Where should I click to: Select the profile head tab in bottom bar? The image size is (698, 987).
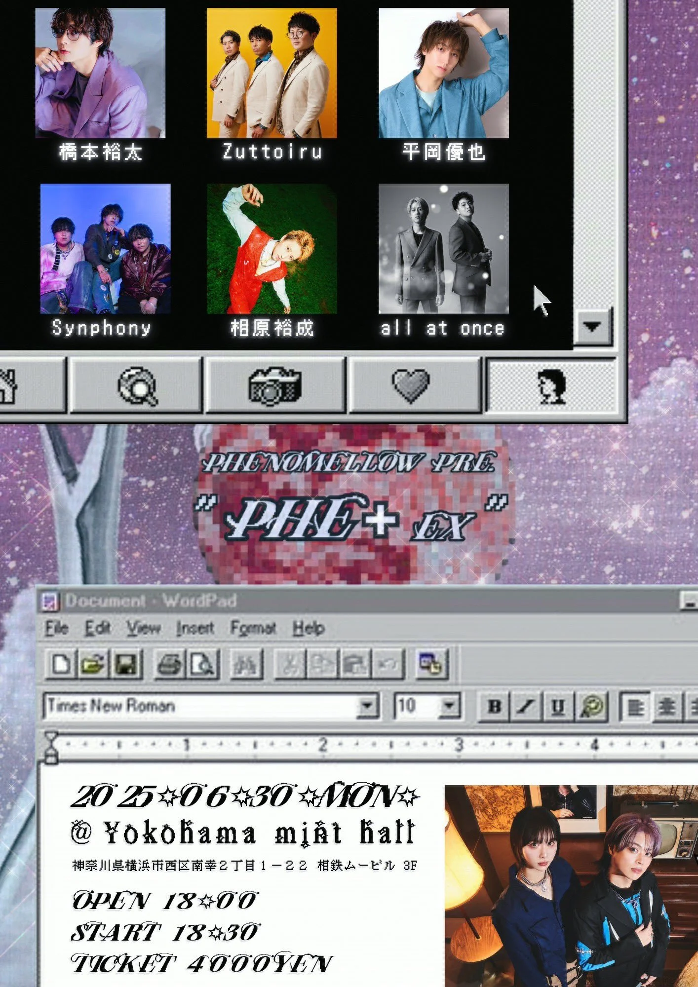[551, 385]
